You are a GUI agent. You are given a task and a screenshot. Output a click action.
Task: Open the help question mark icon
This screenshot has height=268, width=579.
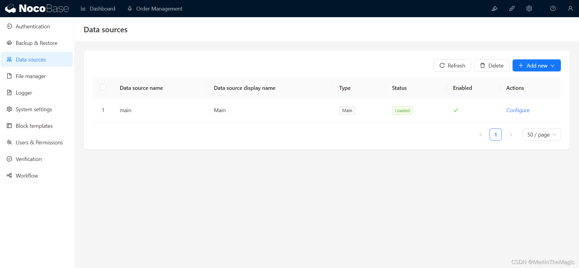click(553, 8)
